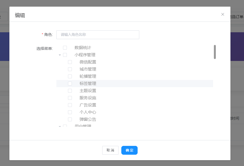
Task: Check the 数据统计 checkbox
Action: 65,48
